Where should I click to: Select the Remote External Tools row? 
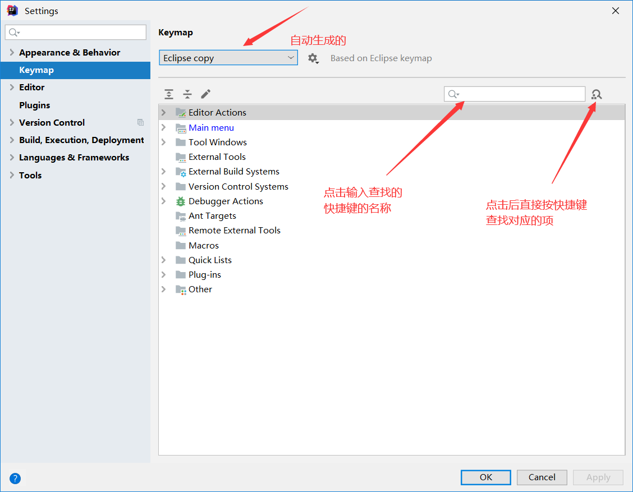tap(392, 231)
